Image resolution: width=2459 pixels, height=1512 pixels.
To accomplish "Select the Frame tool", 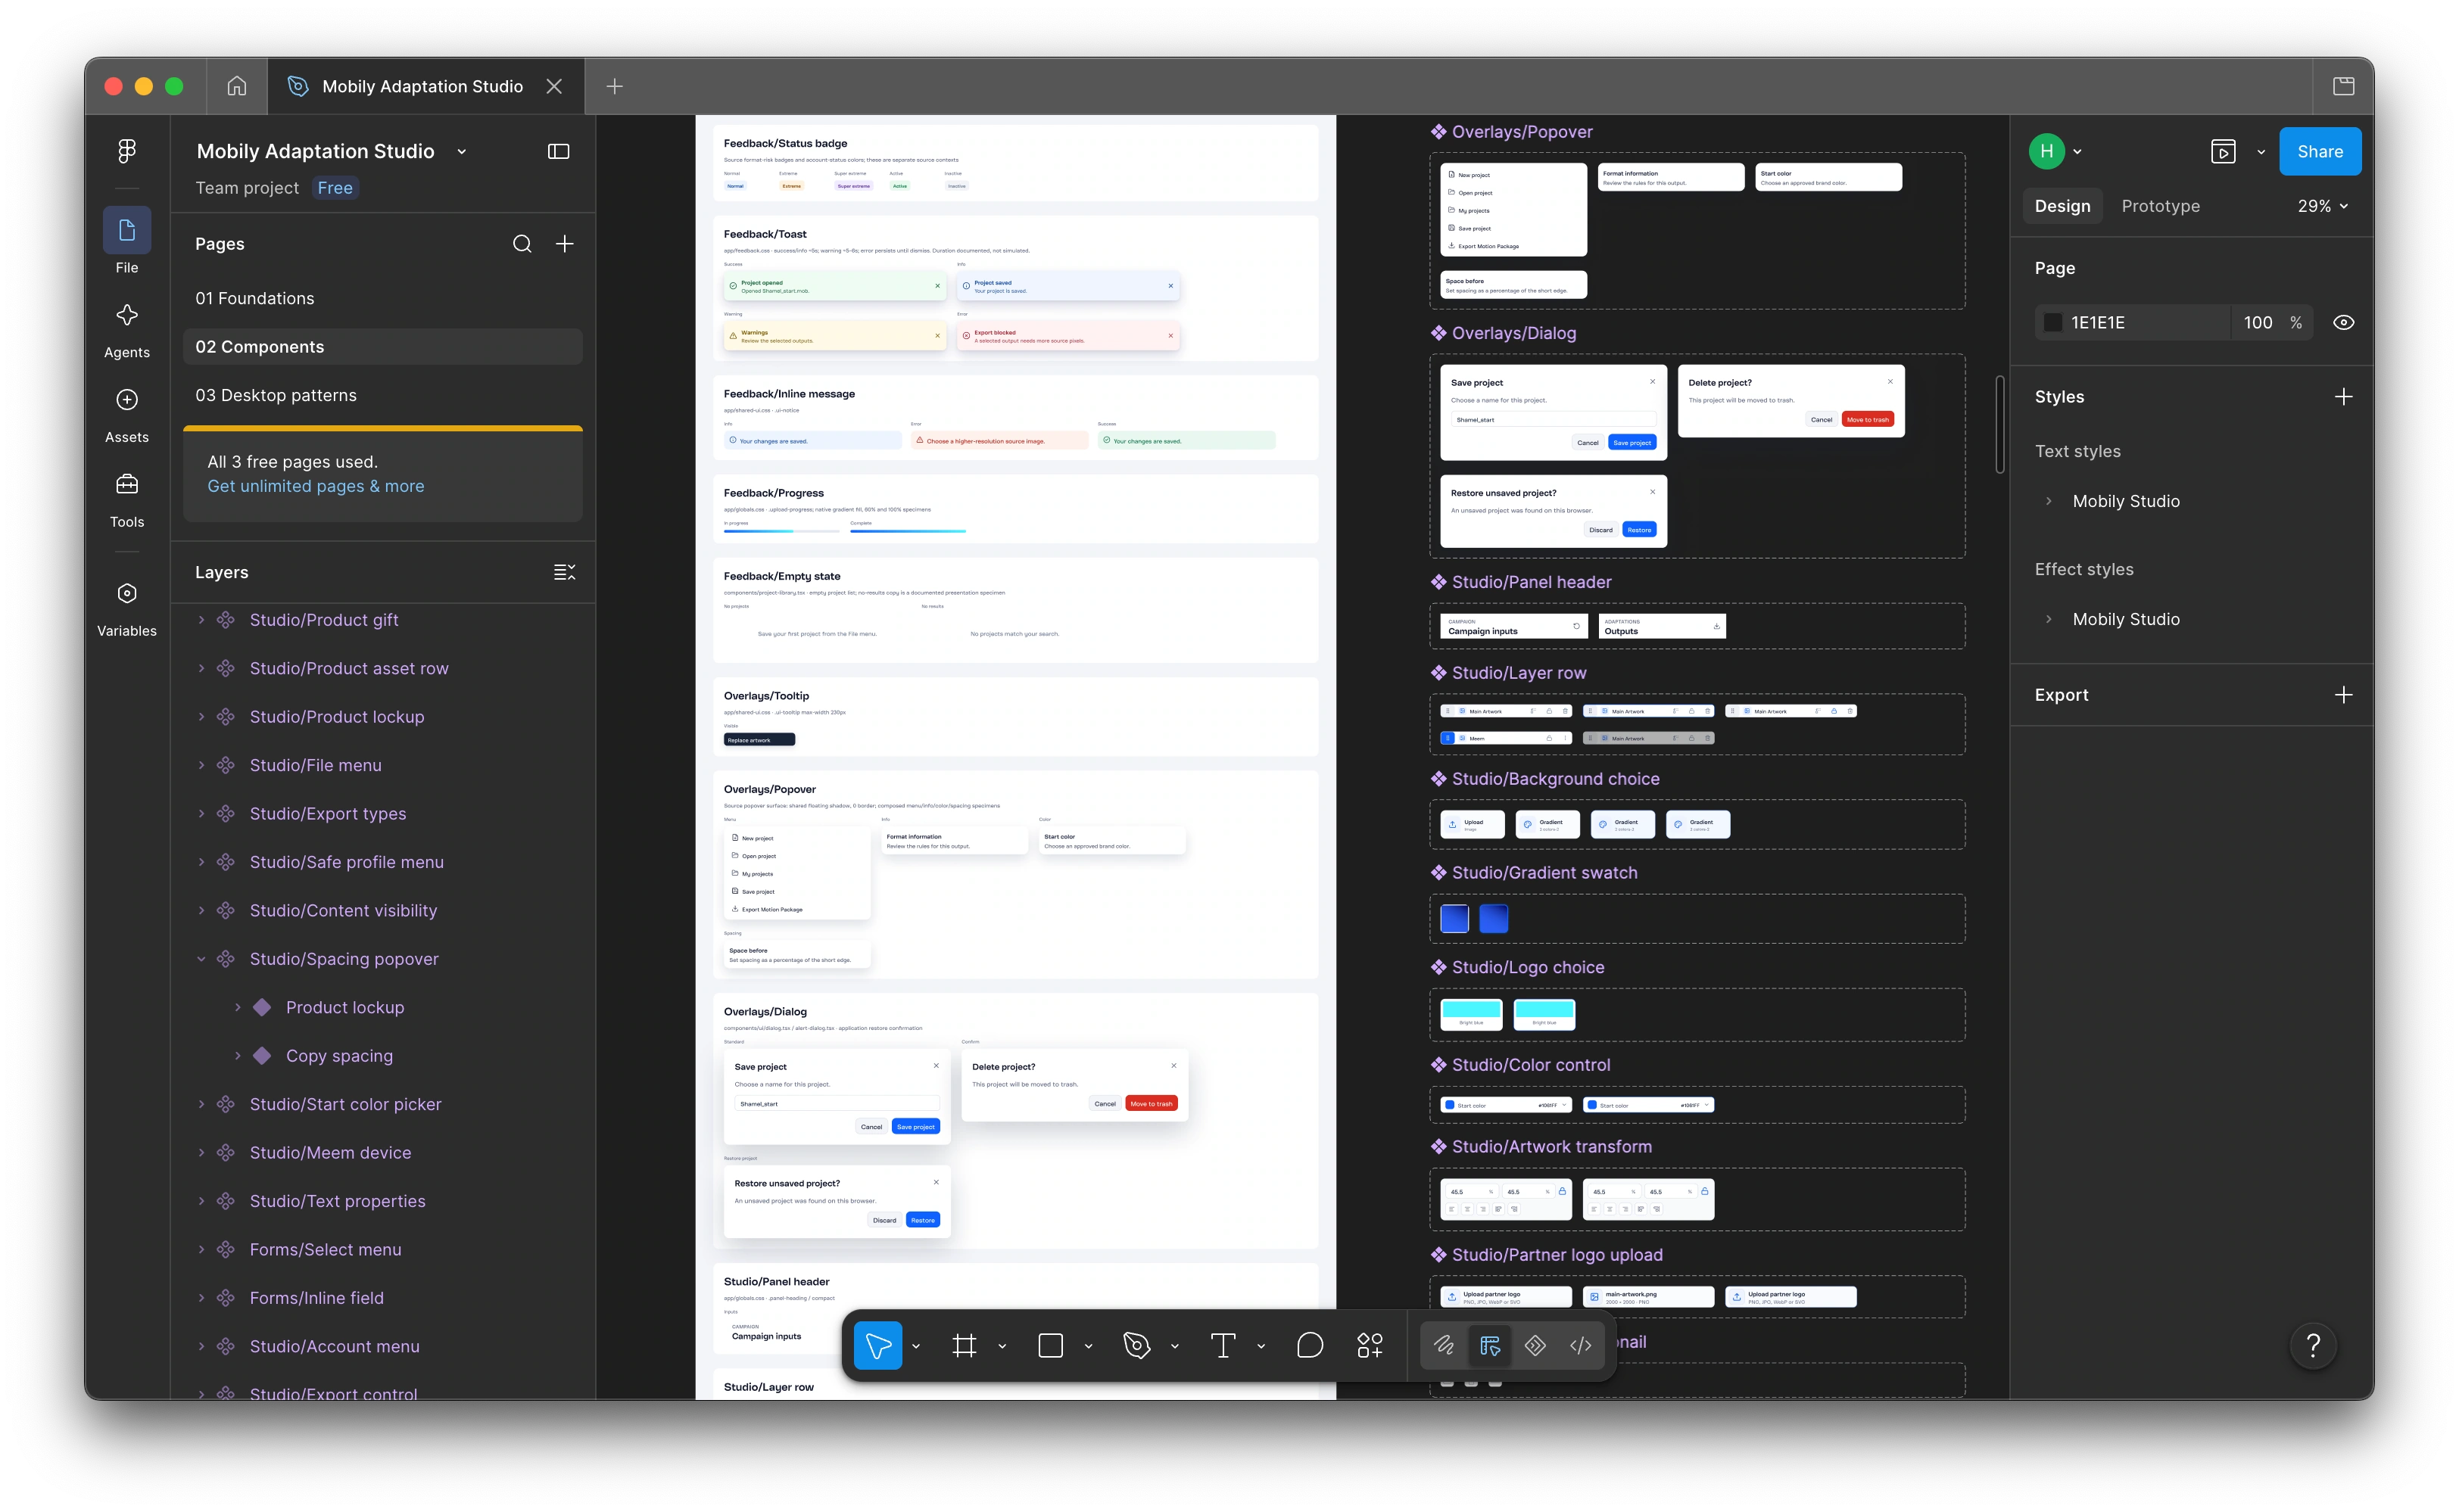I will 965,1346.
